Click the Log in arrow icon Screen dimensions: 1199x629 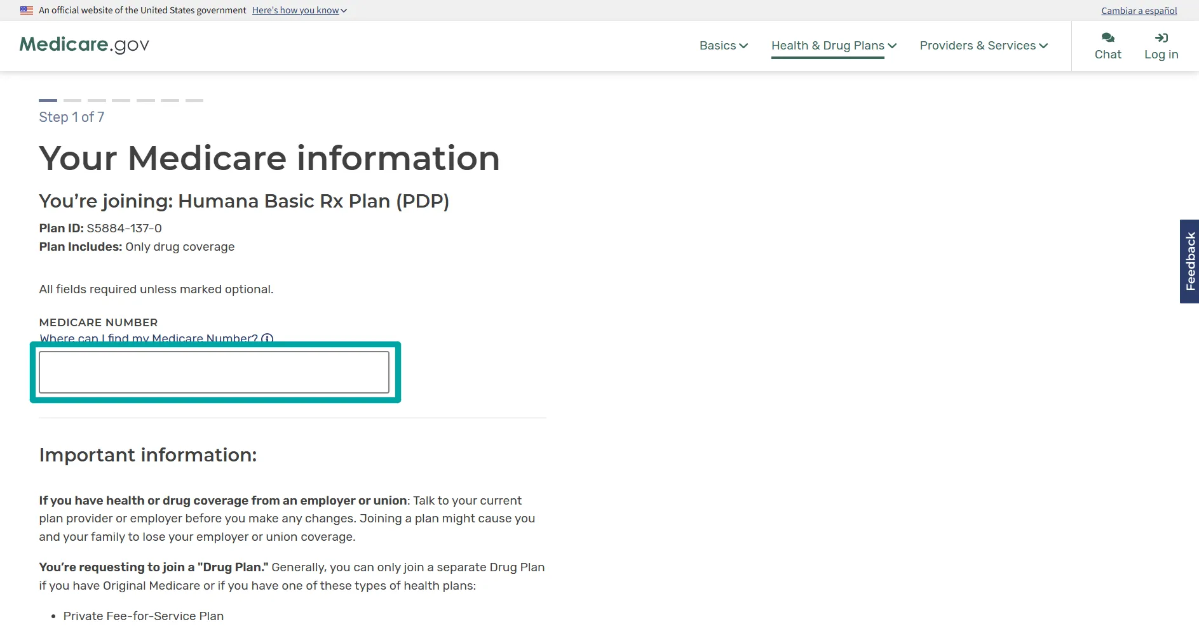1161,38
